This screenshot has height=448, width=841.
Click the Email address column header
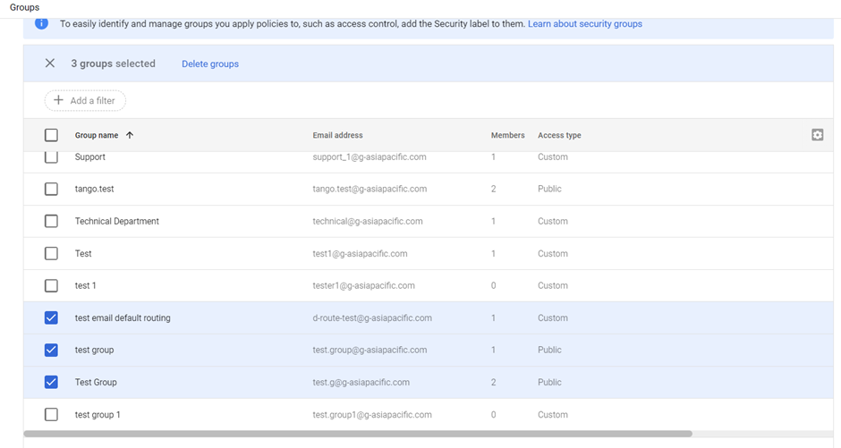pyautogui.click(x=338, y=135)
